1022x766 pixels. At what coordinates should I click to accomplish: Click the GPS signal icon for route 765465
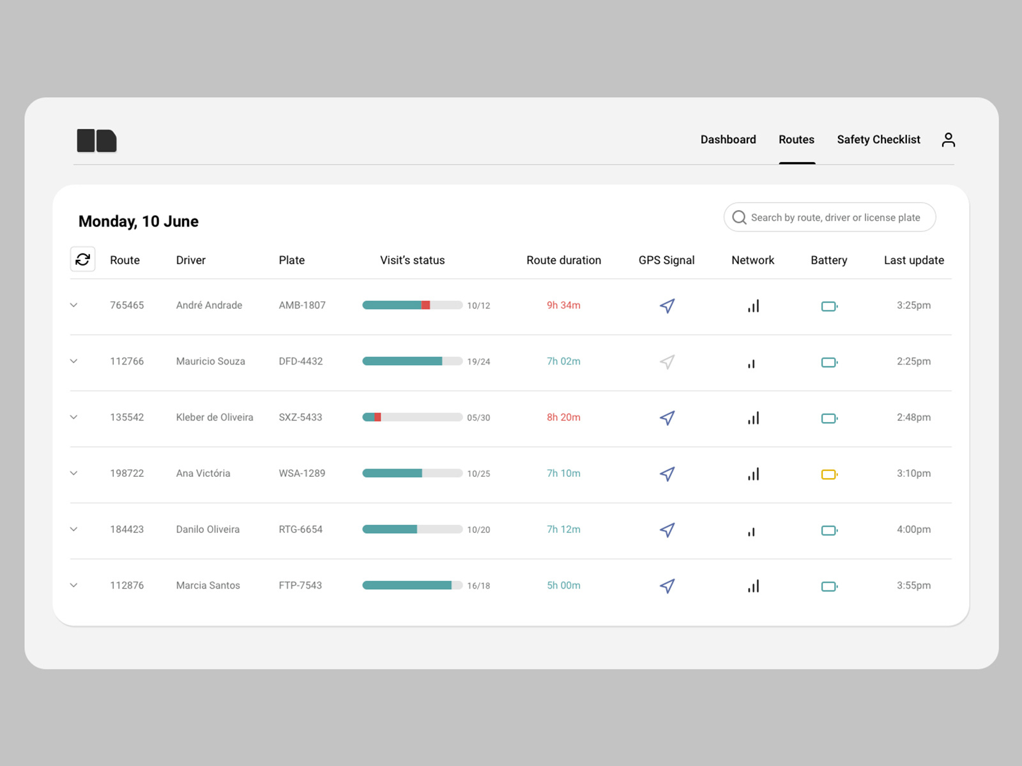pos(667,306)
